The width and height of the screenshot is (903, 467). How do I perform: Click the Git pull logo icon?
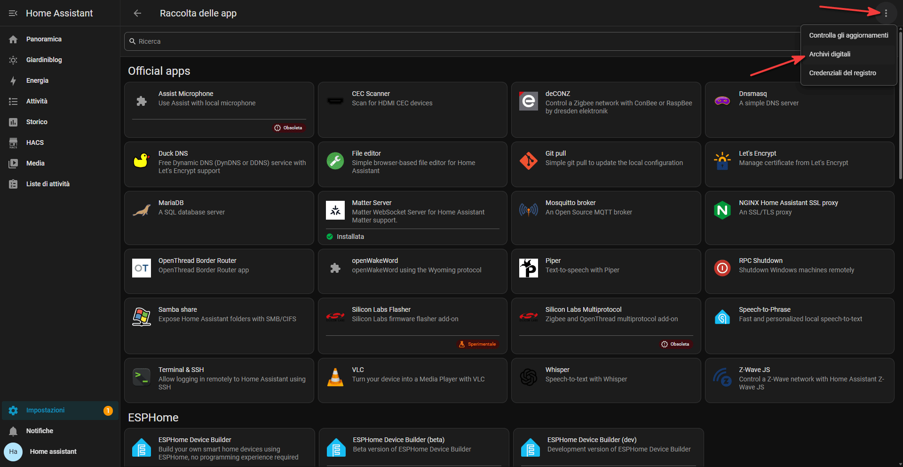point(529,161)
